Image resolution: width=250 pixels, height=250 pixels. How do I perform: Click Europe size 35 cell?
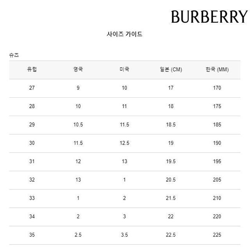[32, 235]
